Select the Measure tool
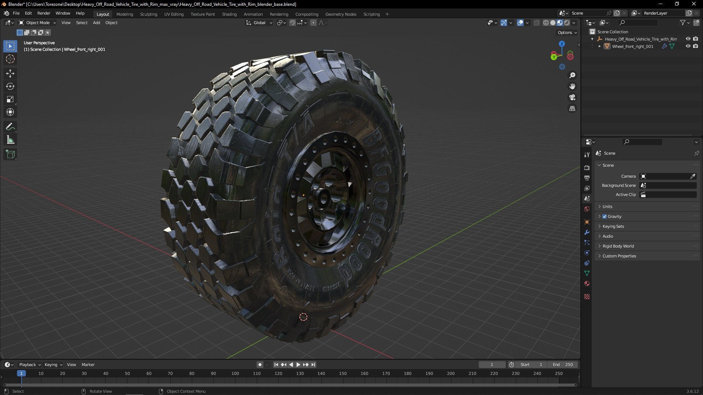 pos(10,140)
